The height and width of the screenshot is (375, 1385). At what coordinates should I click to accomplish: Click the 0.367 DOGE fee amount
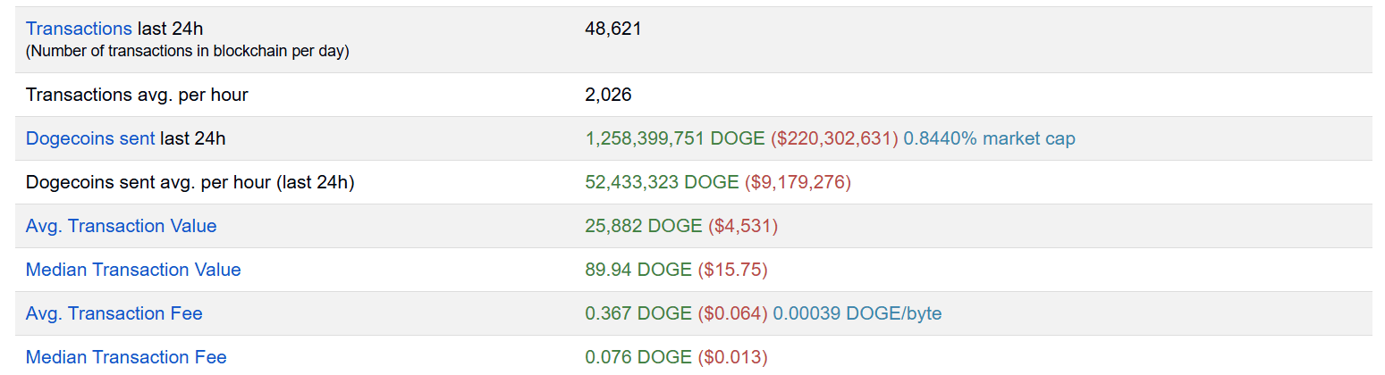[x=638, y=313]
